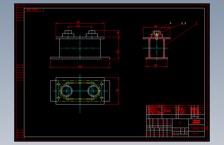Click part balloon number 1
This screenshot has width=224, height=145.
pos(171,23)
